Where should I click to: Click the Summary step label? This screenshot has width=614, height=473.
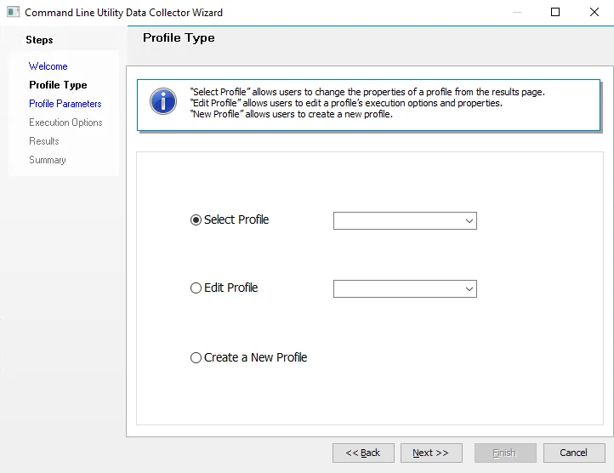(x=48, y=160)
